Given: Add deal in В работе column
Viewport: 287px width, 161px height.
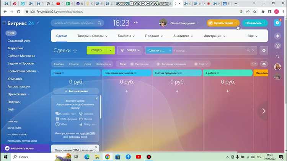Looking at the screenshot, I should coord(228,91).
